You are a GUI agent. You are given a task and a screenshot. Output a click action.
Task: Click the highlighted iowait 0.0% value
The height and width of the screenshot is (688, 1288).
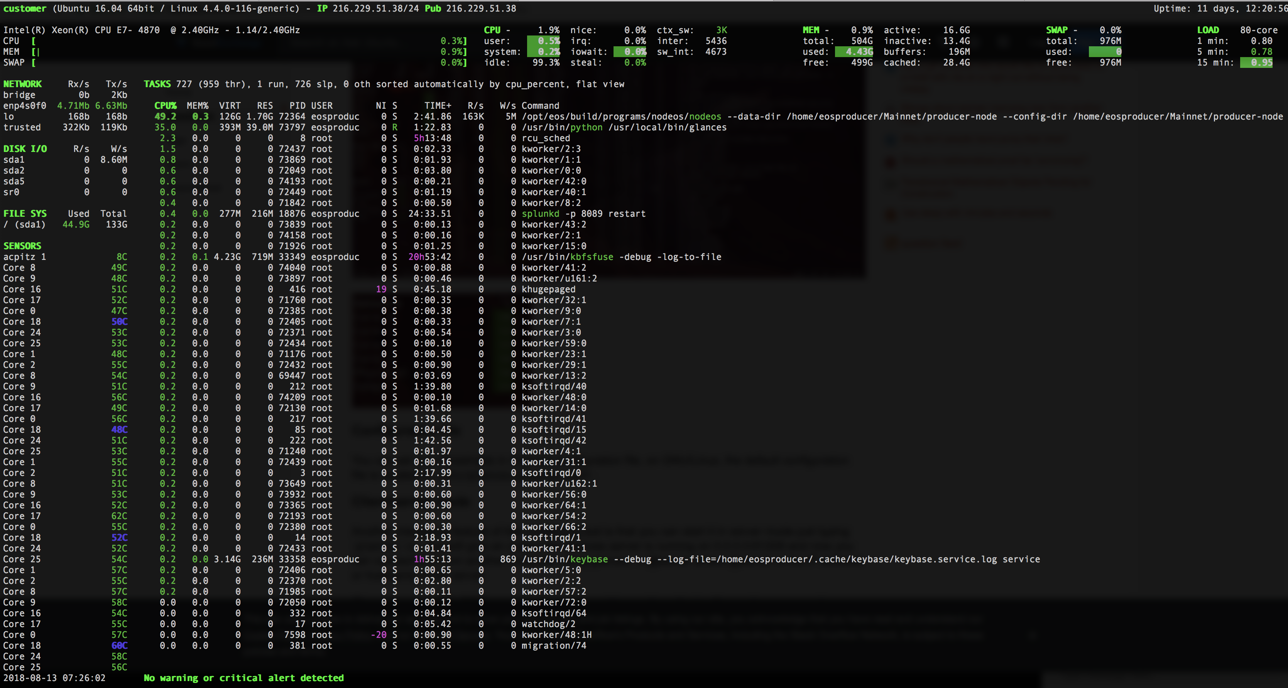point(630,52)
